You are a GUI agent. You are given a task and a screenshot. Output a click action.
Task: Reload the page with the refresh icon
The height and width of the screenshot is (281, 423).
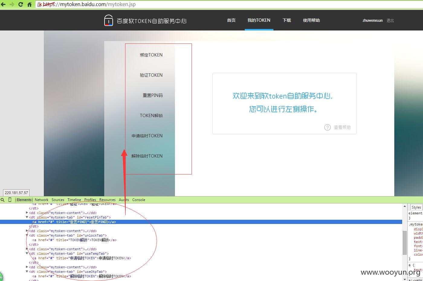[x=21, y=4]
